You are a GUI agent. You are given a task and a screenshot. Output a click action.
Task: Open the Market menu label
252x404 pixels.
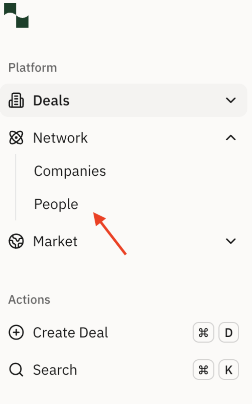55,241
